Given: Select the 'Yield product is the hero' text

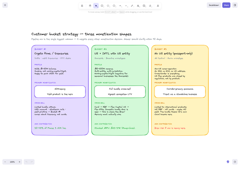Looking at the screenshot, I should (x=60, y=94).
